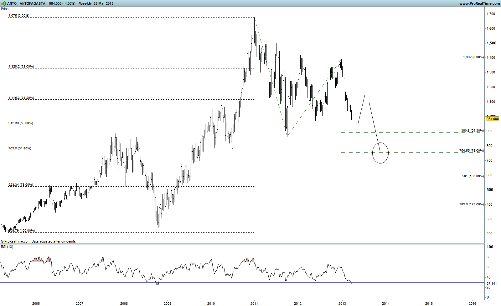This screenshot has height=306, width=501.
Task: Select the 942.39 (50.00%) Fibonacci label
Action: (20, 123)
